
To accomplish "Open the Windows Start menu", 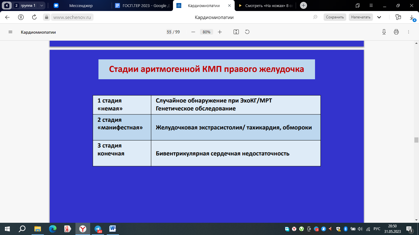I will pos(7,229).
